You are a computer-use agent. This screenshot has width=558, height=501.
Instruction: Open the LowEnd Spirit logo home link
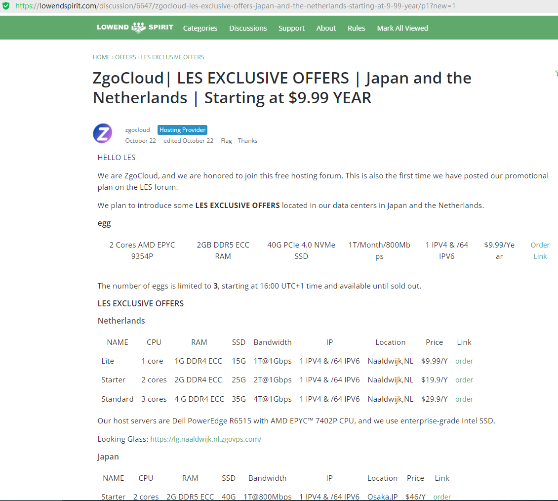135,27
